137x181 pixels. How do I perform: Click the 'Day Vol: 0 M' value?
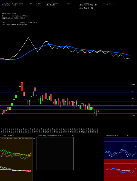[x=86, y=8]
